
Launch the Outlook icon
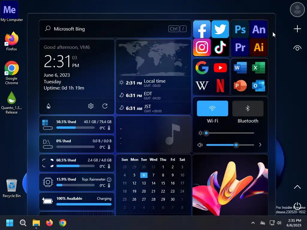pyautogui.click(x=259, y=85)
